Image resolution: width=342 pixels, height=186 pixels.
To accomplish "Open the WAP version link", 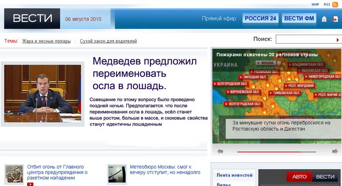I will 315,4.
